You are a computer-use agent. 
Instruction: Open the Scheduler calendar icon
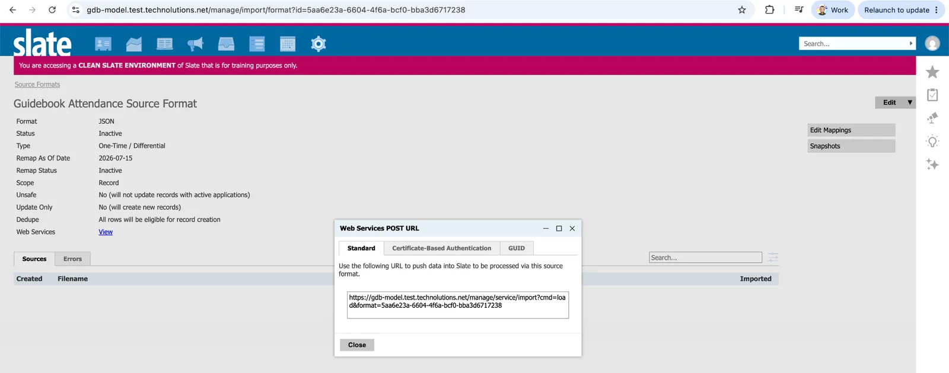[288, 44]
